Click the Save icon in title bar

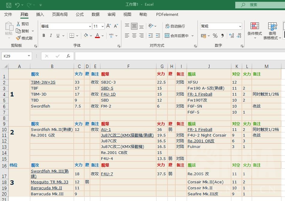pos(9,5)
